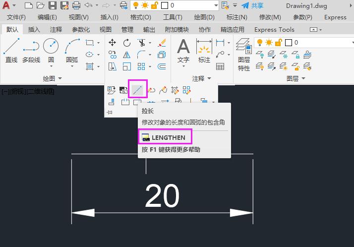
Task: Select the Polyline (多段线) tool
Action: coord(31,51)
